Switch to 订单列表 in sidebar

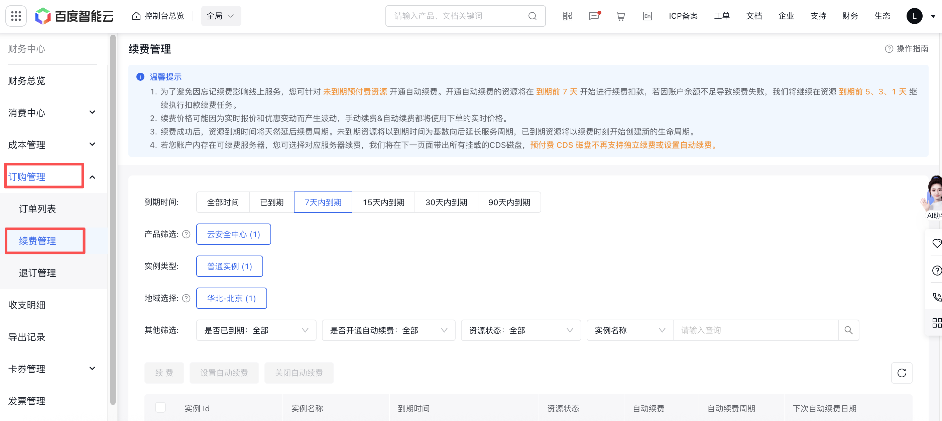pos(37,209)
